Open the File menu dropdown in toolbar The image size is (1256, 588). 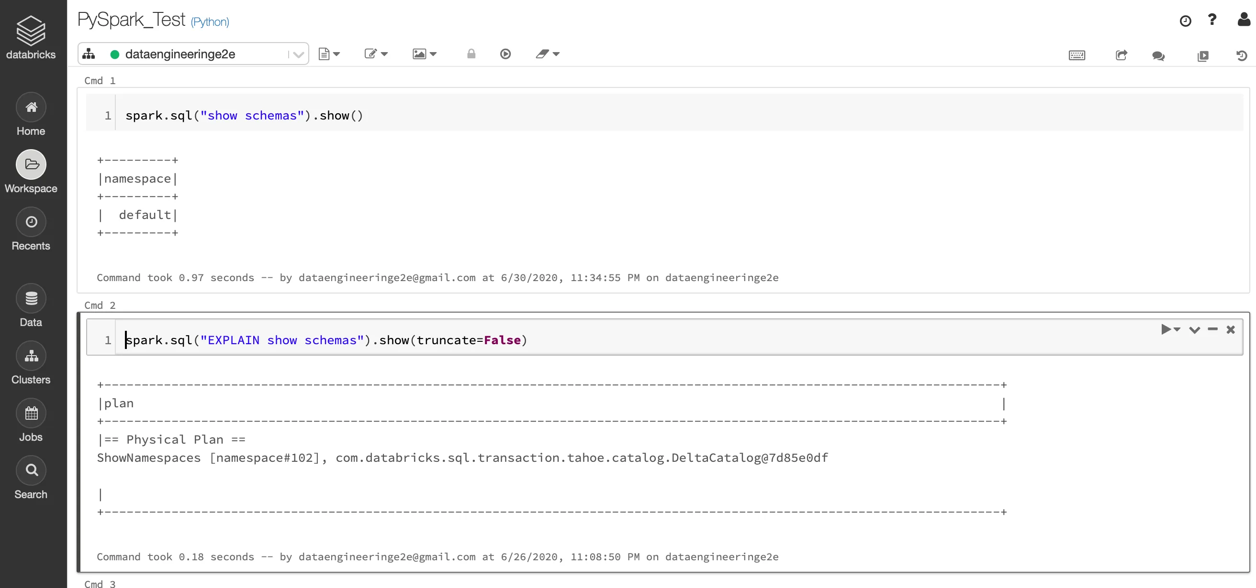pos(329,54)
